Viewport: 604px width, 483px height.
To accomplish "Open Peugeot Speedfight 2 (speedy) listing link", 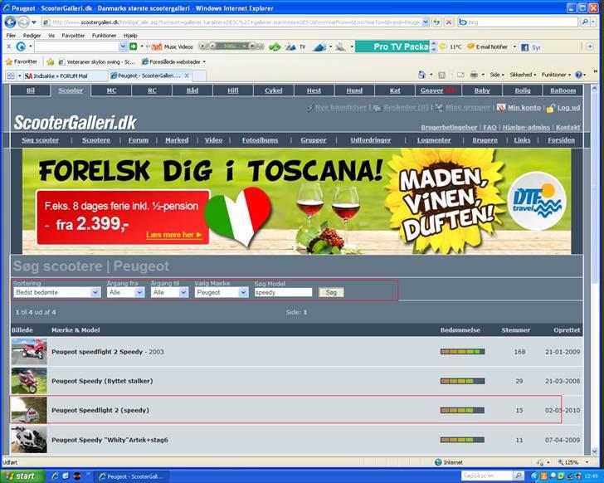I will tap(100, 410).
